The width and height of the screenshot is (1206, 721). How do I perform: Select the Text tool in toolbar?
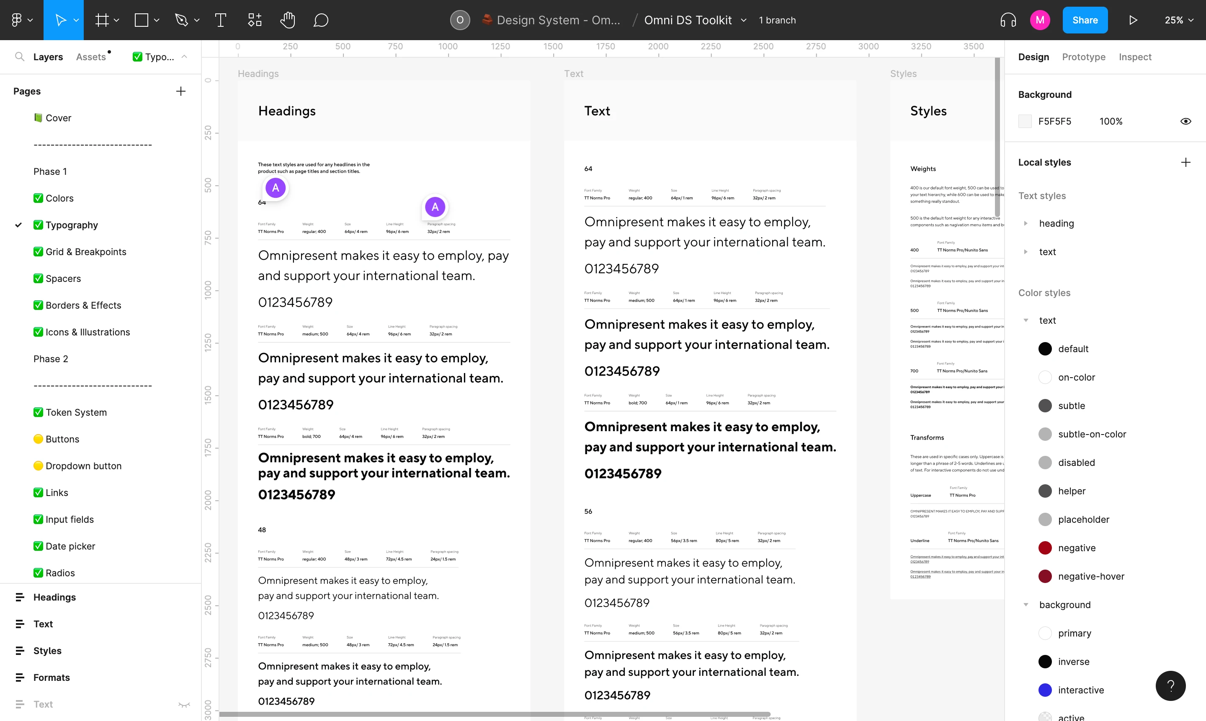coord(221,20)
